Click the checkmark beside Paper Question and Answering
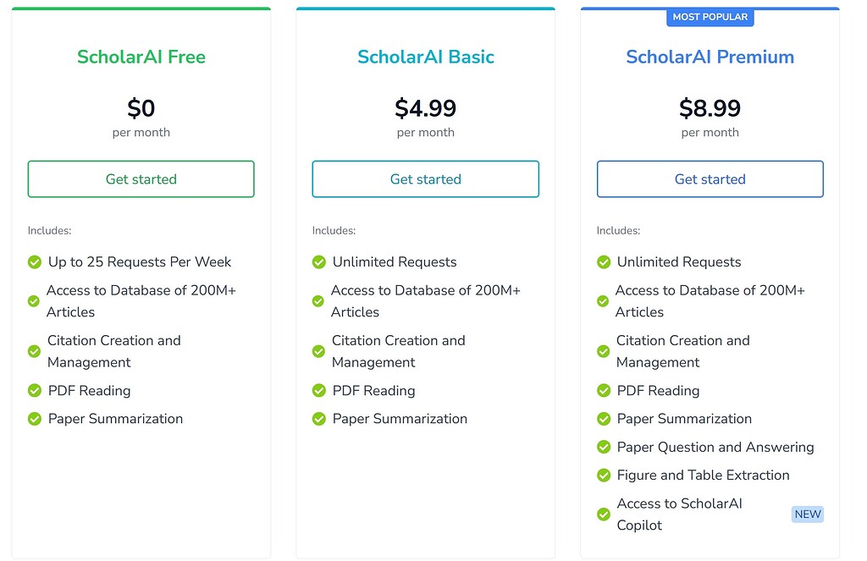The image size is (867, 561). [x=604, y=447]
